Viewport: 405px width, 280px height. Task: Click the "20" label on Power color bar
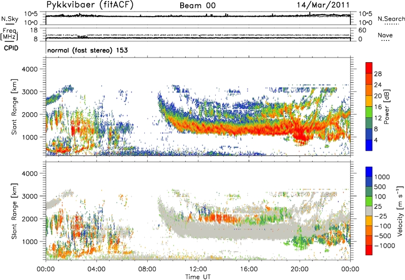click(378, 96)
